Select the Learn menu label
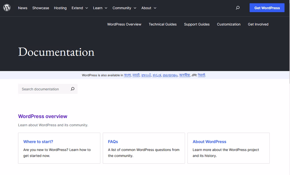Image resolution: width=290 pixels, height=175 pixels. pos(98,8)
